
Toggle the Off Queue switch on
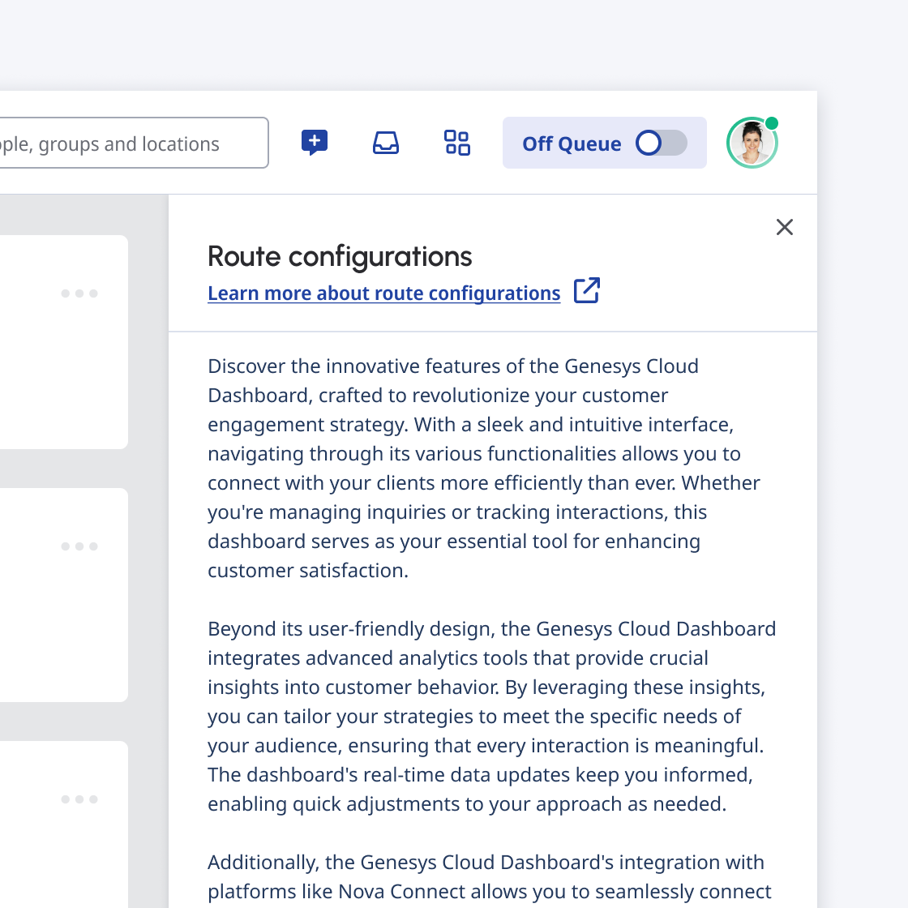click(x=662, y=143)
